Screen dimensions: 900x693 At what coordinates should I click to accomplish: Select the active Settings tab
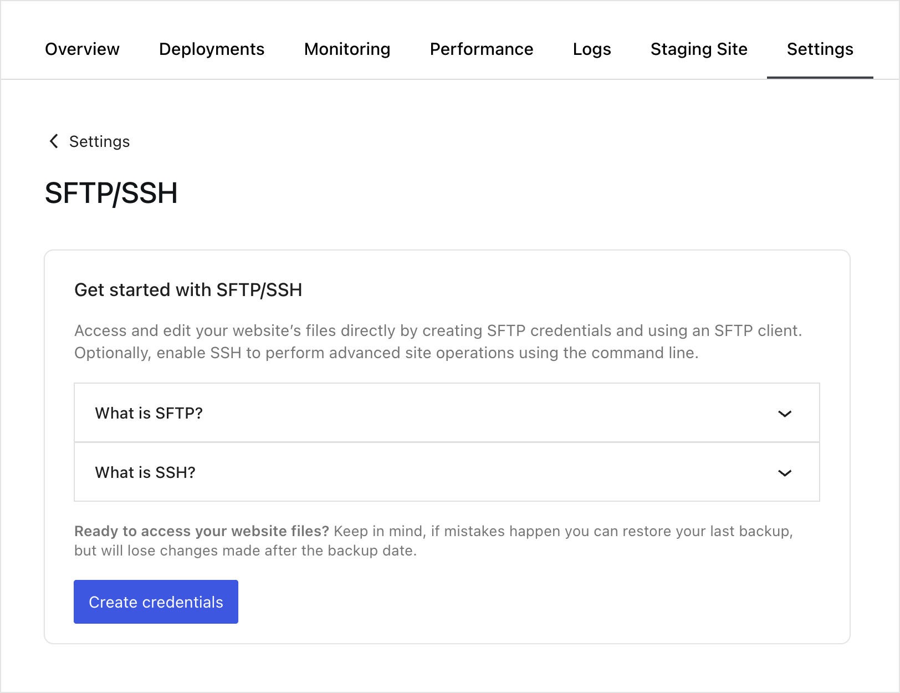click(x=820, y=49)
